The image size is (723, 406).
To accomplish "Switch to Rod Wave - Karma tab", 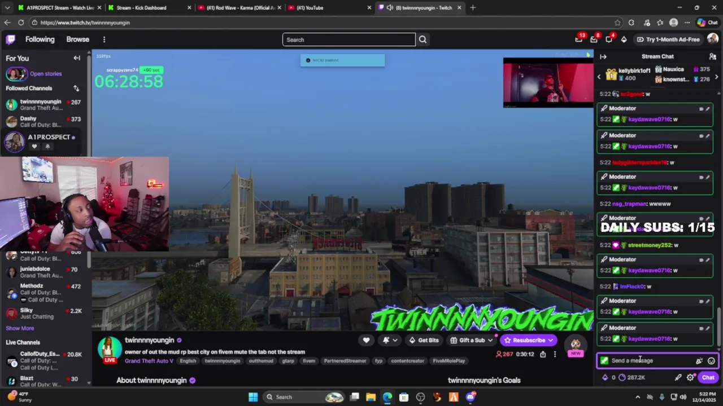I will (x=238, y=8).
